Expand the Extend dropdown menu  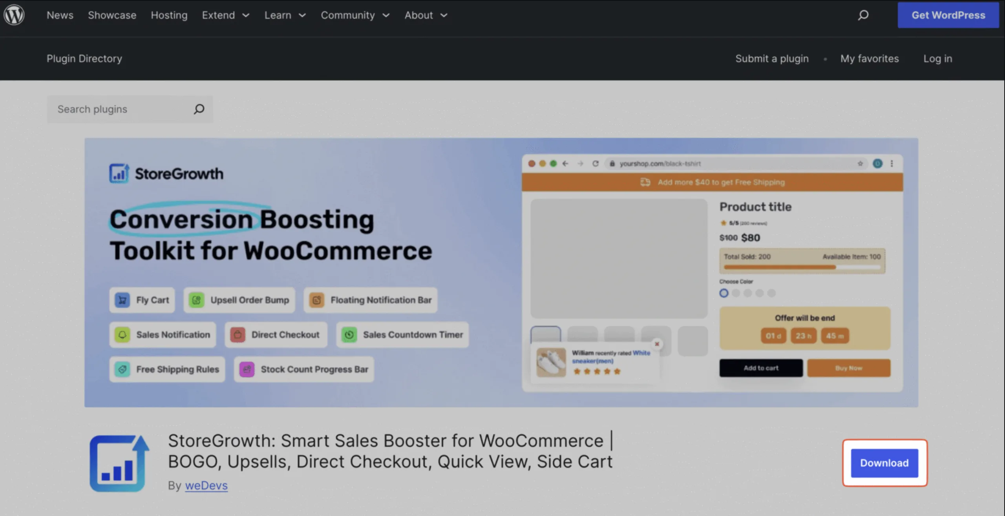[x=226, y=15]
